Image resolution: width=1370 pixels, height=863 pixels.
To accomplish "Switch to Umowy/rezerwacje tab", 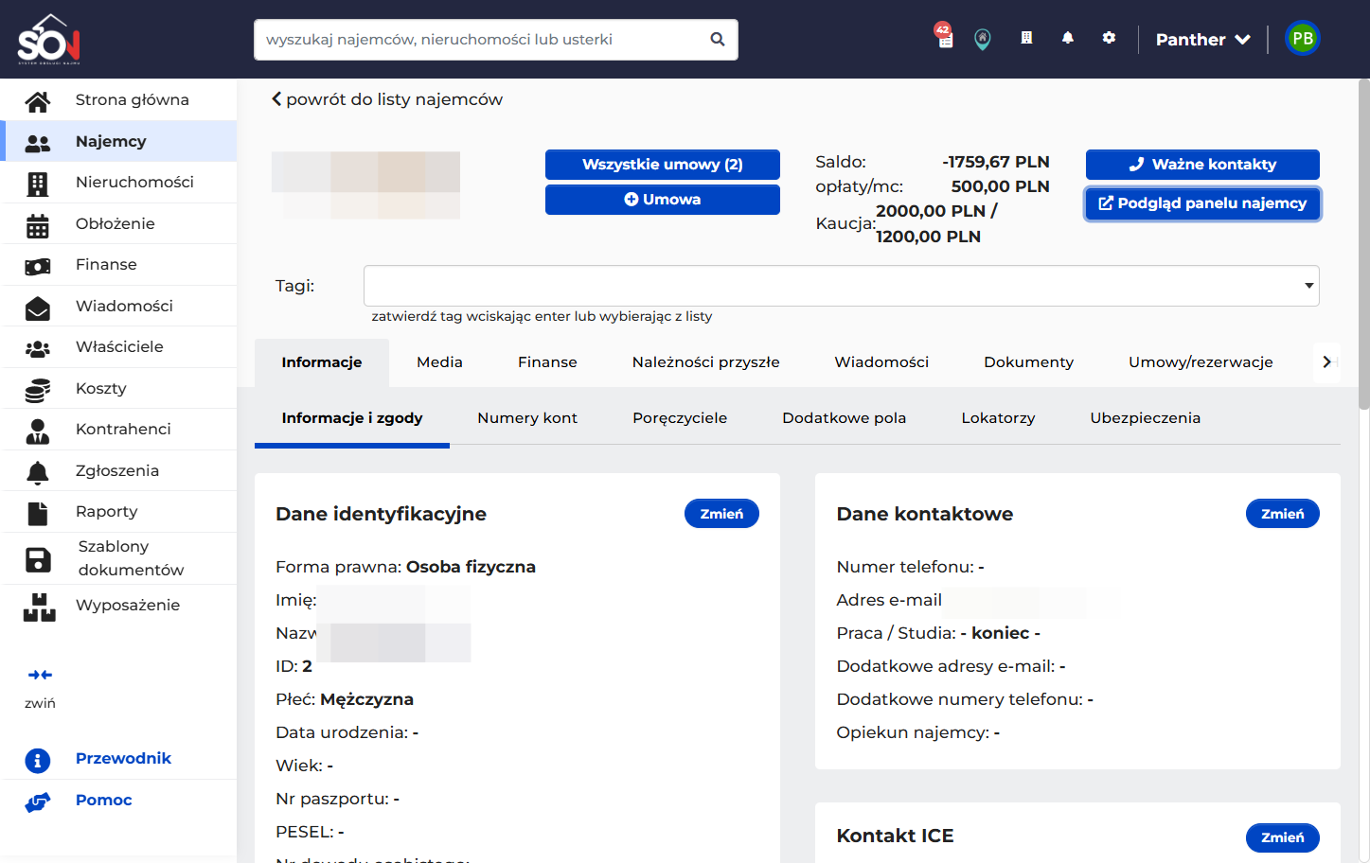I will coord(1201,362).
